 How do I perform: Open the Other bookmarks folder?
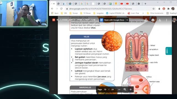coord(155,13)
